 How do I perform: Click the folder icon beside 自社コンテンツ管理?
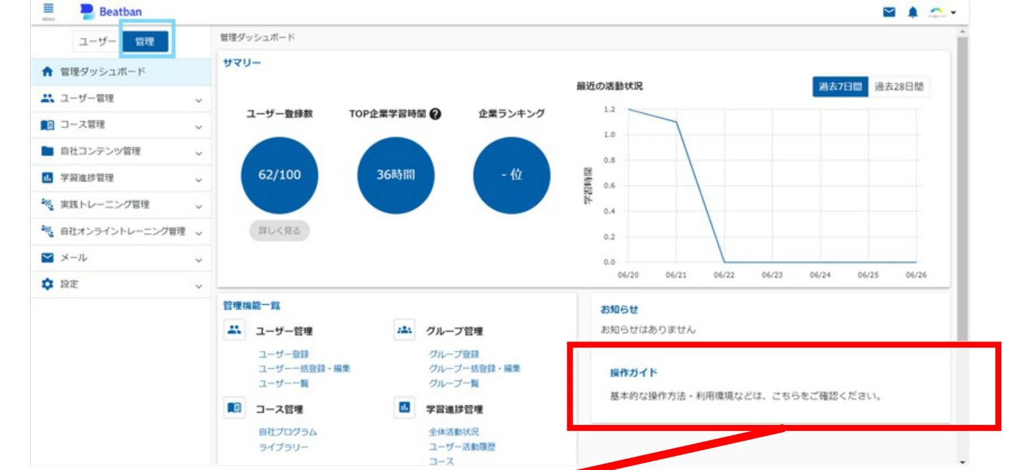pos(47,151)
